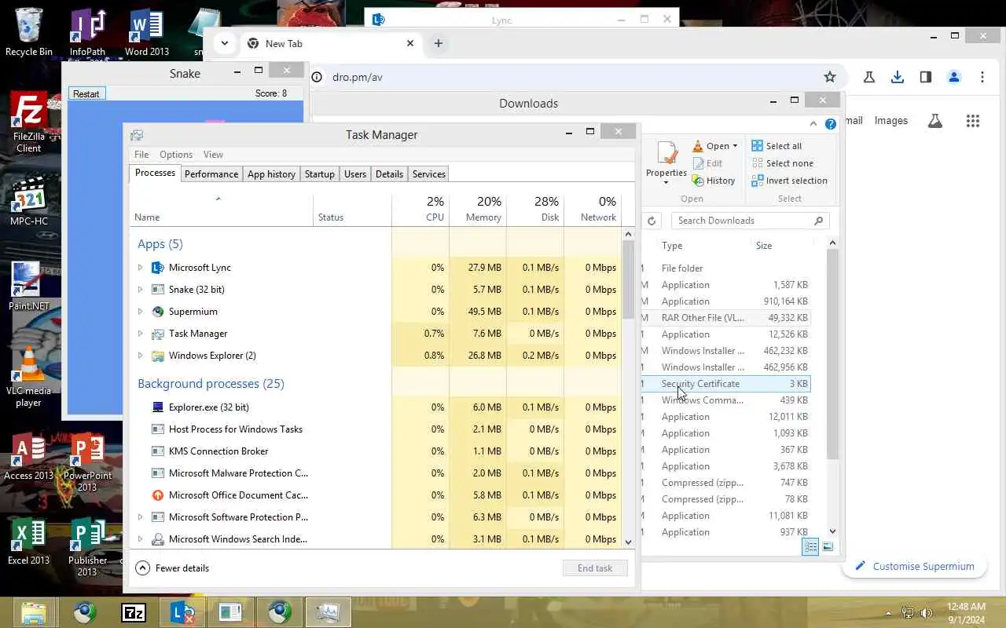The image size is (1006, 628).
Task: Expand the Task Manager process row
Action: coord(140,334)
